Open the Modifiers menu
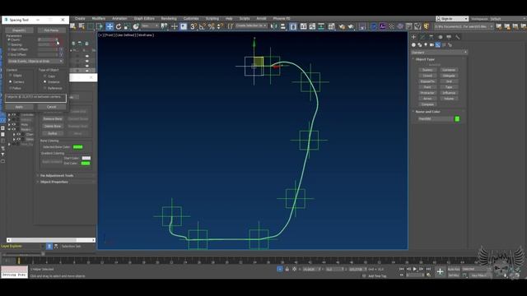This screenshot has width=527, height=296. coord(99,19)
